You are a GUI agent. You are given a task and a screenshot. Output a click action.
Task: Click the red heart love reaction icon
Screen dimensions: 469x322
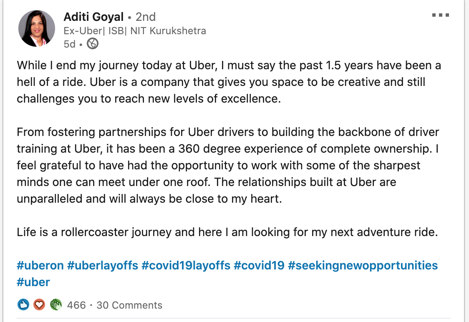click(x=39, y=304)
